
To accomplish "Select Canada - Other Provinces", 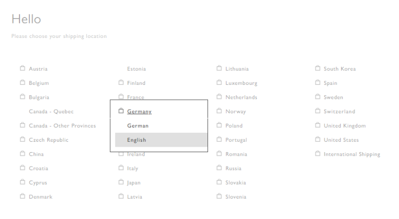I will [x=62, y=126].
